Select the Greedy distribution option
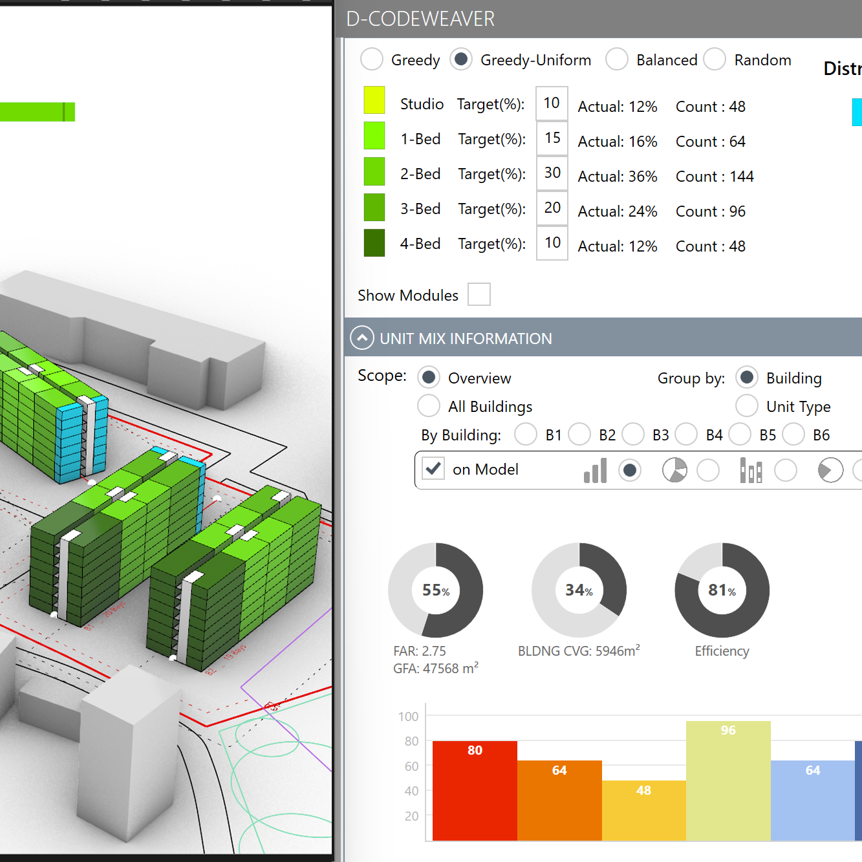This screenshot has width=862, height=862. (372, 59)
